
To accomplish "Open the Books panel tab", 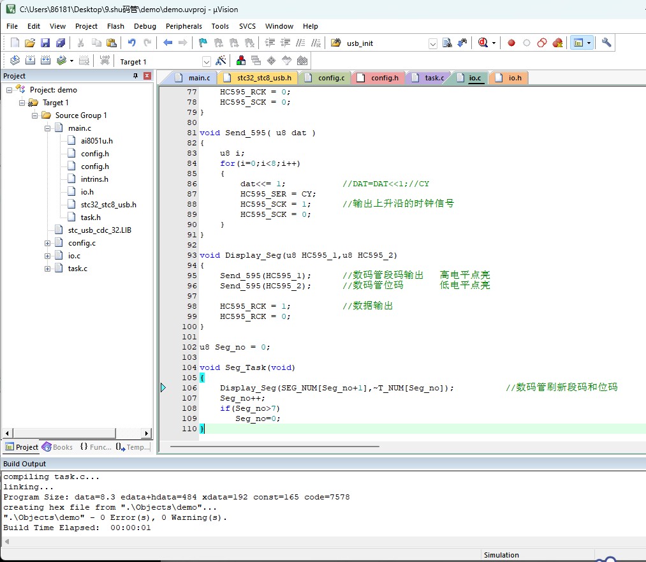I will point(57,447).
